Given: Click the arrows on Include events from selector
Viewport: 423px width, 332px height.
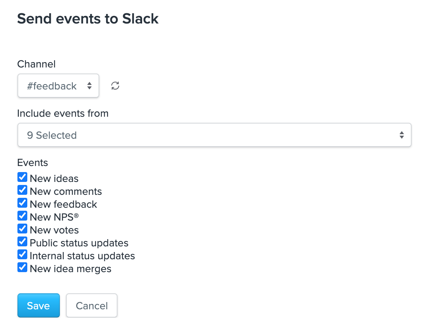Looking at the screenshot, I should pyautogui.click(x=402, y=135).
